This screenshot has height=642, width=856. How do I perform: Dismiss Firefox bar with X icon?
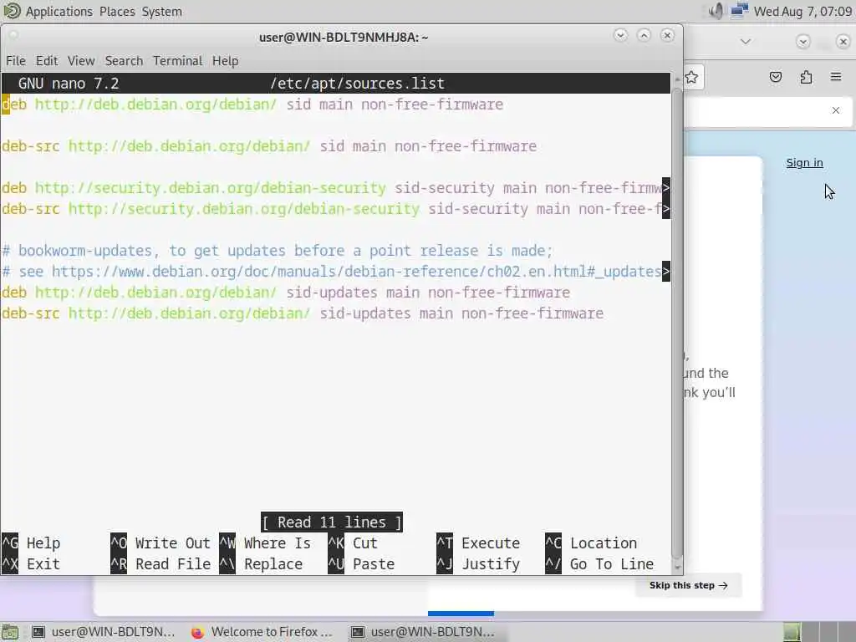[x=836, y=110]
